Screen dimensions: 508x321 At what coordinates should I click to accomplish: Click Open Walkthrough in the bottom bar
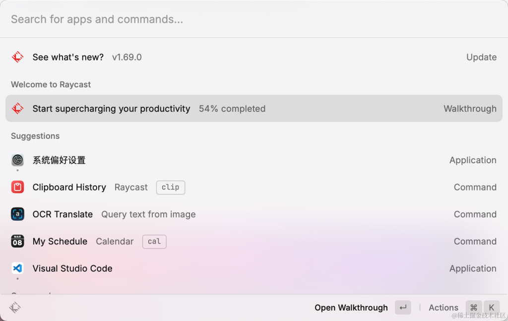(x=351, y=308)
